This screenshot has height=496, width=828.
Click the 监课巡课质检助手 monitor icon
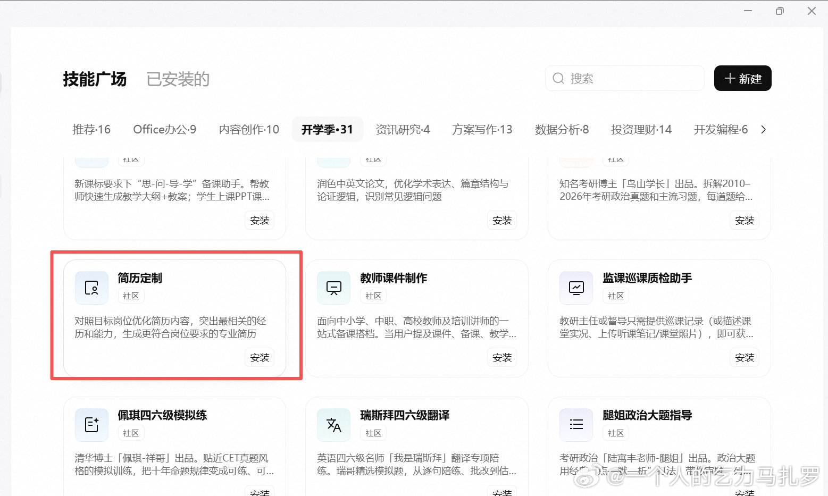[x=576, y=288]
